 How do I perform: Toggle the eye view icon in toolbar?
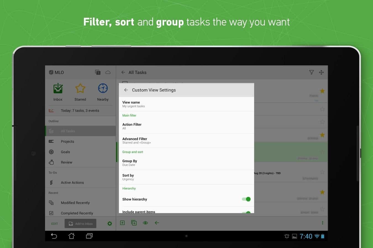(145, 223)
